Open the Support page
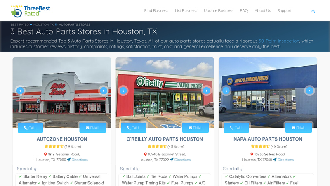Screen dimensions: 330x186 284,11
